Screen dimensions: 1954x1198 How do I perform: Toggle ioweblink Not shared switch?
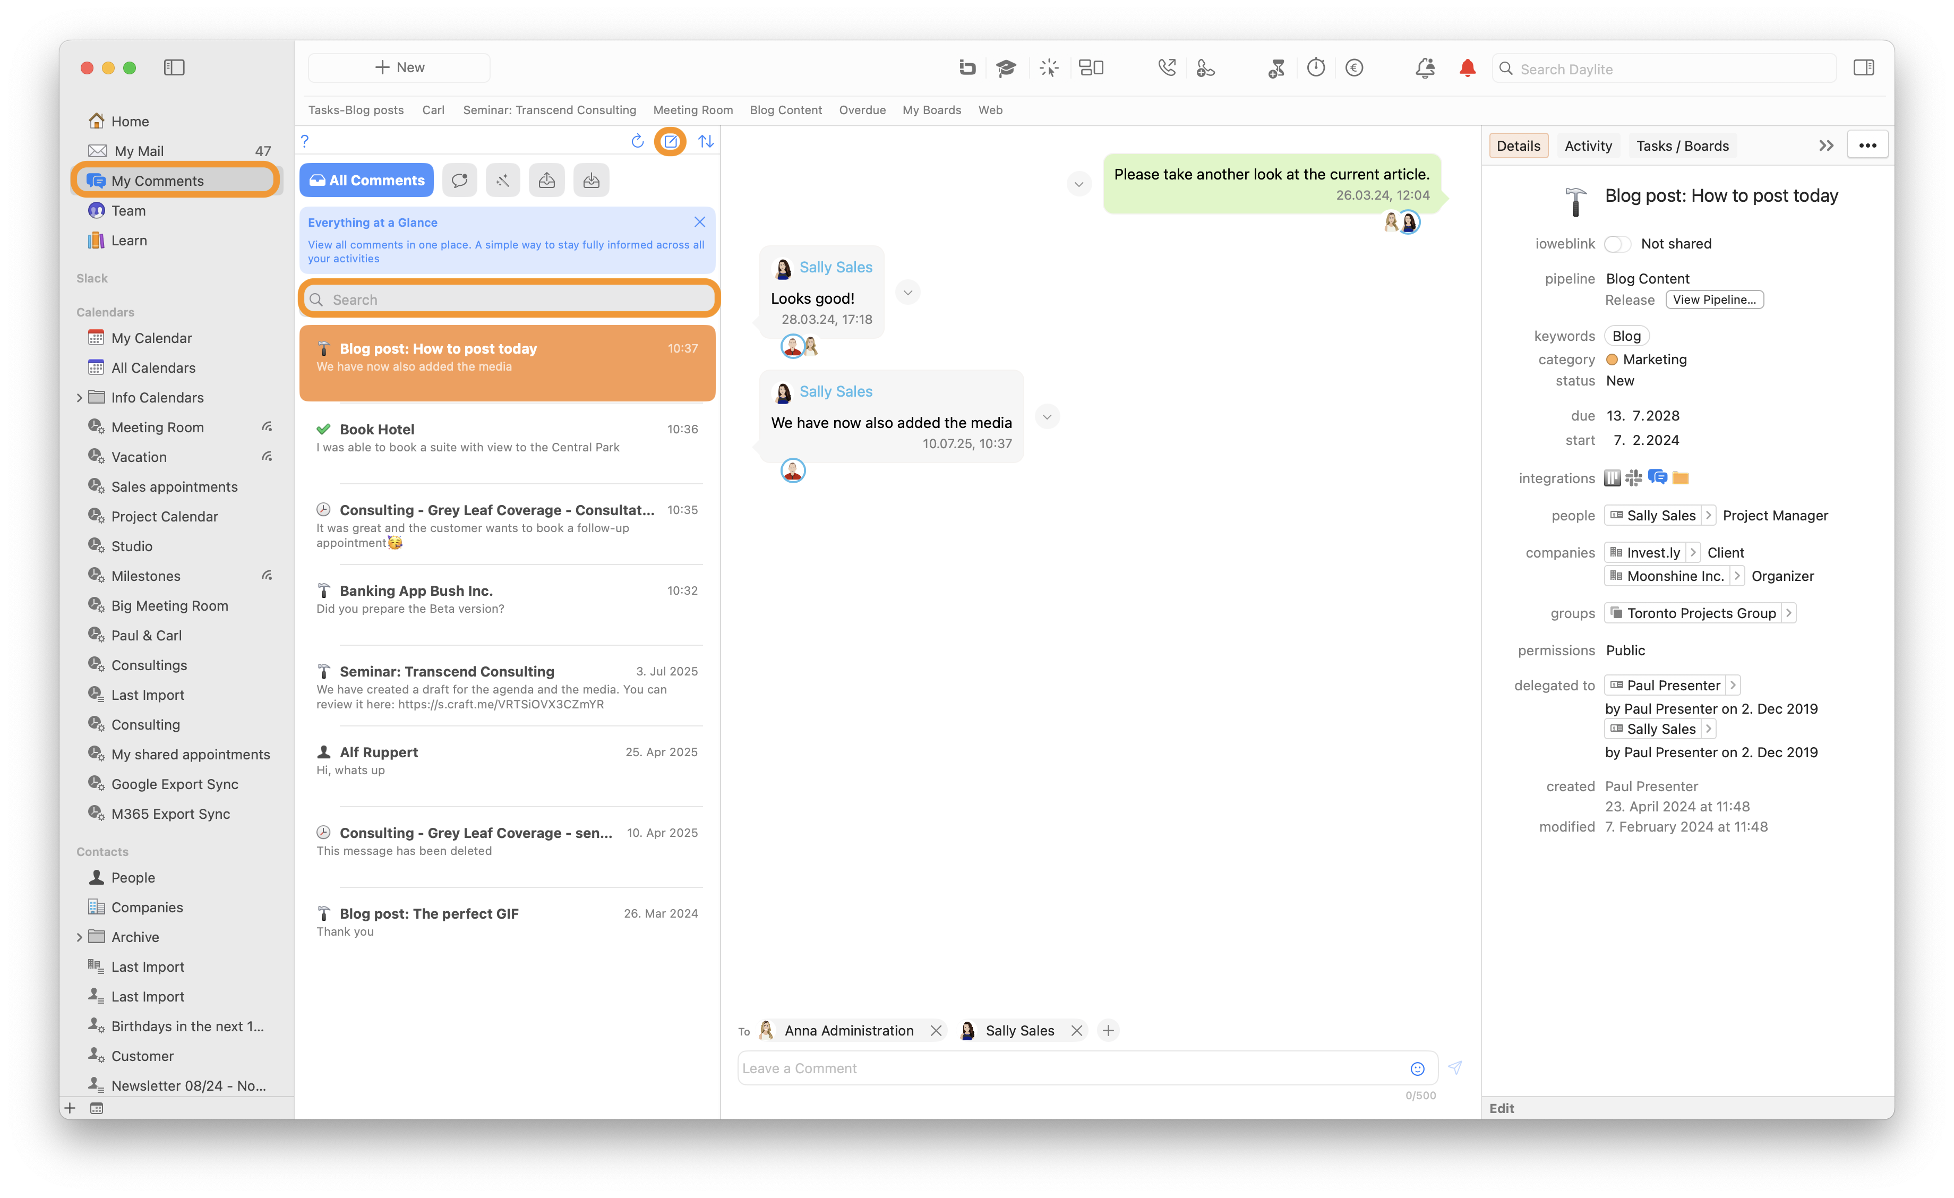[1617, 243]
